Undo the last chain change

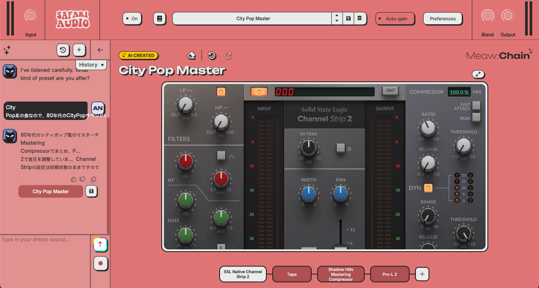tap(212, 56)
